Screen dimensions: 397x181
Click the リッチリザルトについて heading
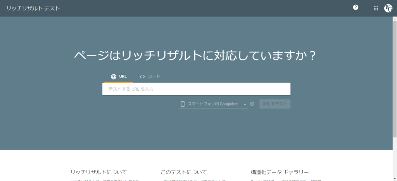point(98,172)
